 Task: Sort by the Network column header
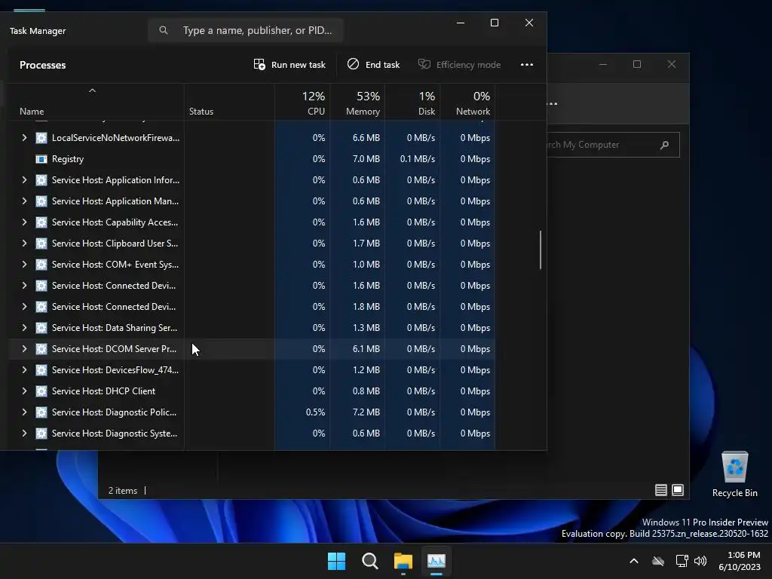[467, 102]
